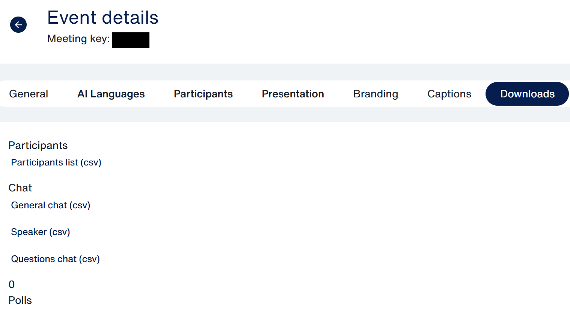Click the back arrow icon
This screenshot has width=570, height=314.
coord(18,25)
